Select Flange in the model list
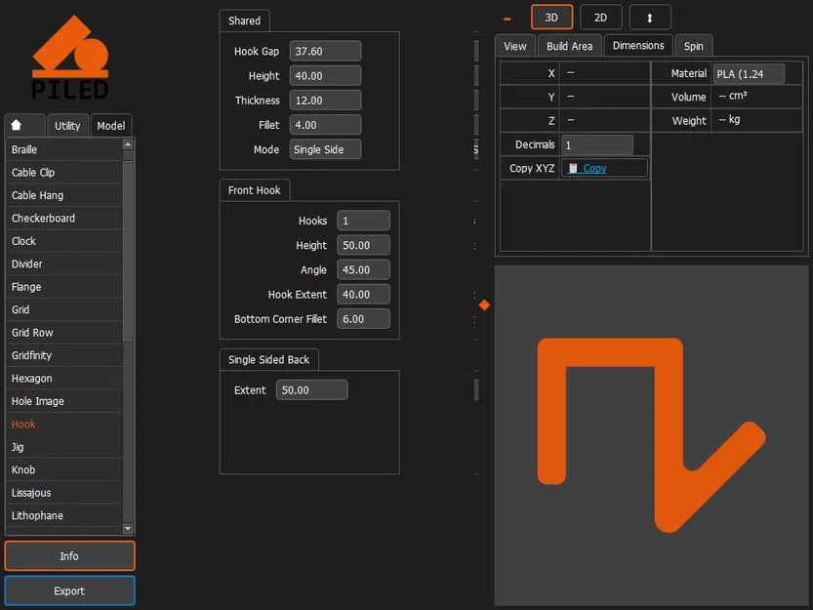 pos(64,287)
